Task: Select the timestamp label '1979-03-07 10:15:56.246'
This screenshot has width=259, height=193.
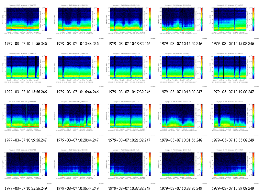Action: tap(26, 92)
